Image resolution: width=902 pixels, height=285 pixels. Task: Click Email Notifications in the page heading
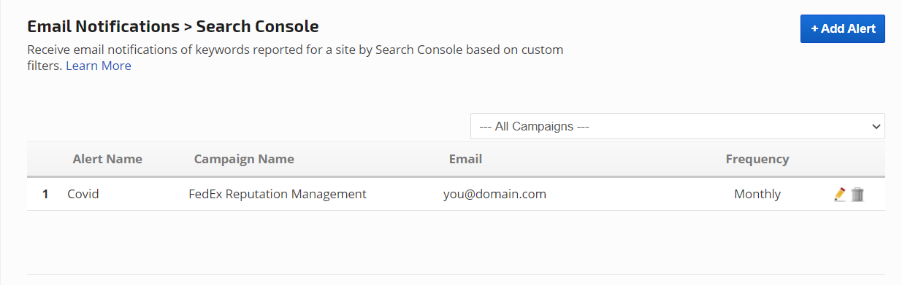(x=103, y=27)
